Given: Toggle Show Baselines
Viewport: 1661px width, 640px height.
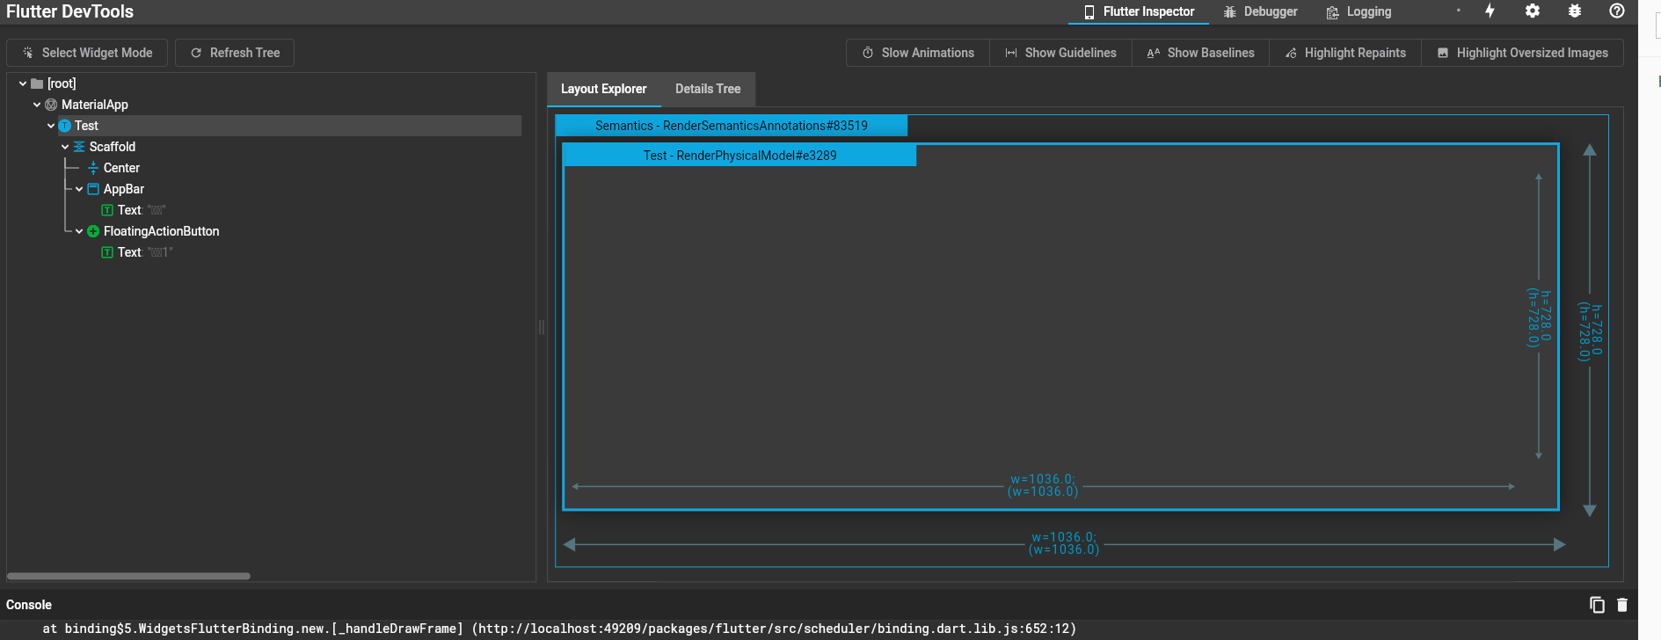Looking at the screenshot, I should click(1200, 53).
